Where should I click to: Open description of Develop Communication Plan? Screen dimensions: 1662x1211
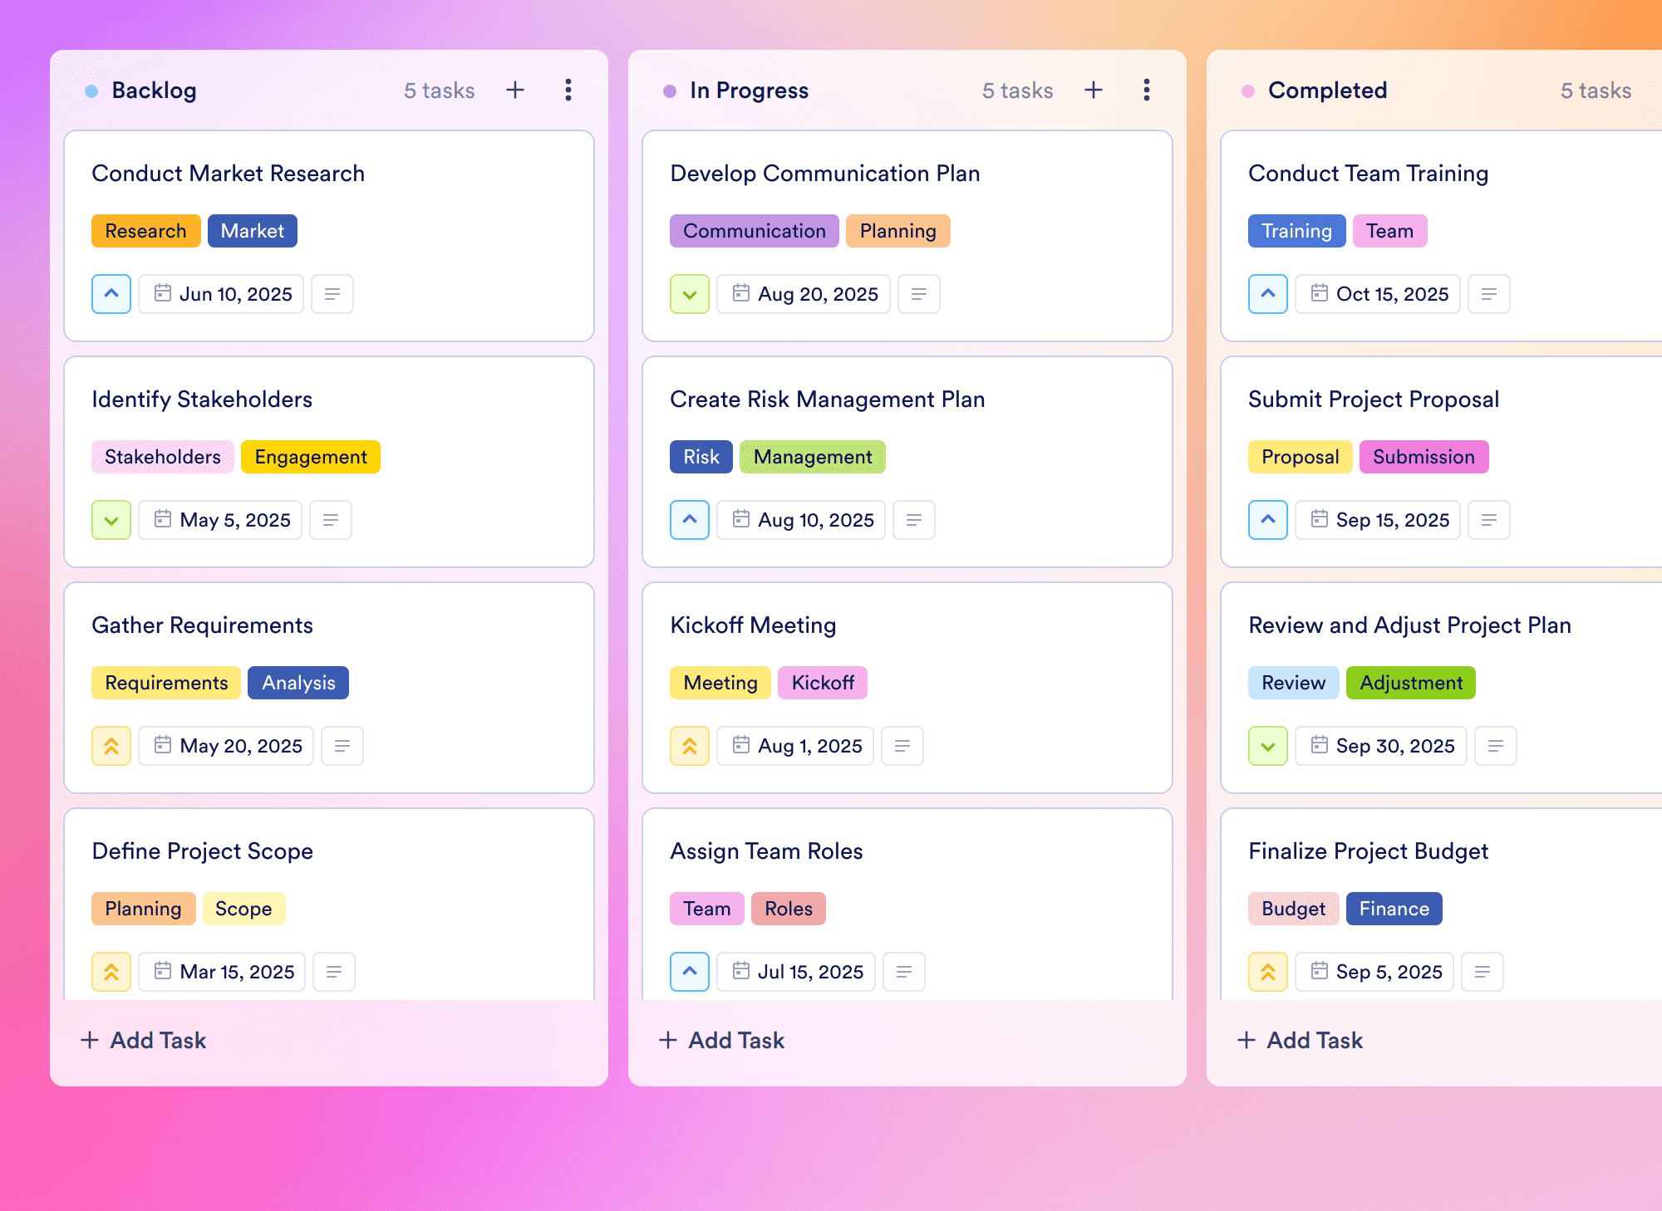coord(919,294)
